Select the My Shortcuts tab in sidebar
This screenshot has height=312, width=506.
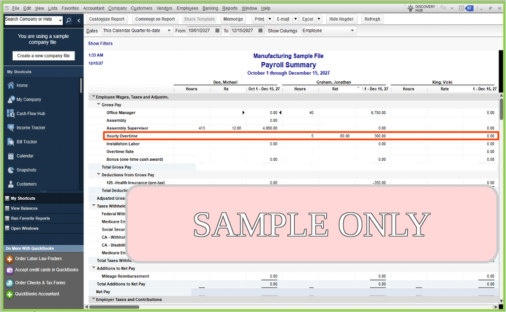44,199
